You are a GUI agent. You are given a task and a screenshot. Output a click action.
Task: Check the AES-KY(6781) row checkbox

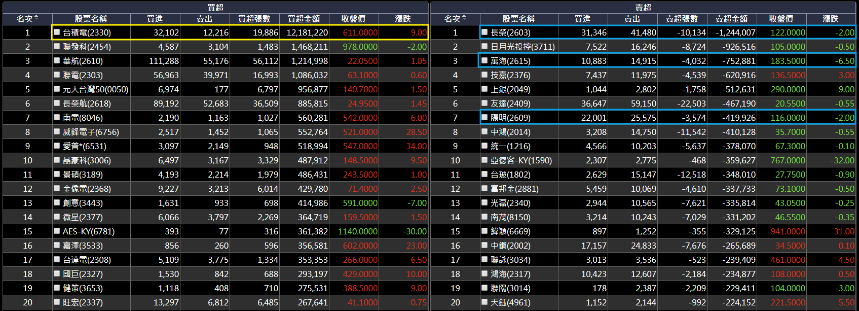click(57, 231)
